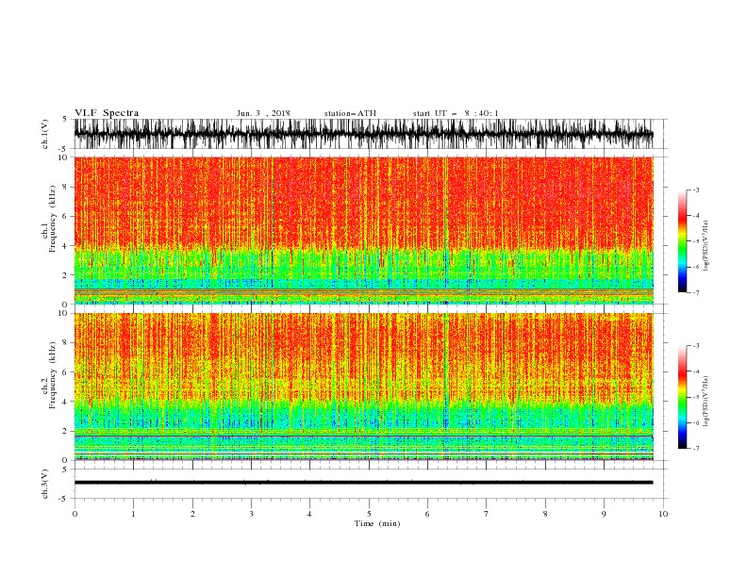The height and width of the screenshot is (577, 747).
Task: Click the '-5' value on ch.2 color scale
Action: pyautogui.click(x=696, y=397)
